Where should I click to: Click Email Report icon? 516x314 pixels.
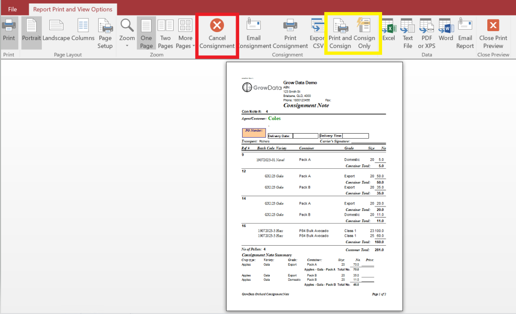(465, 34)
